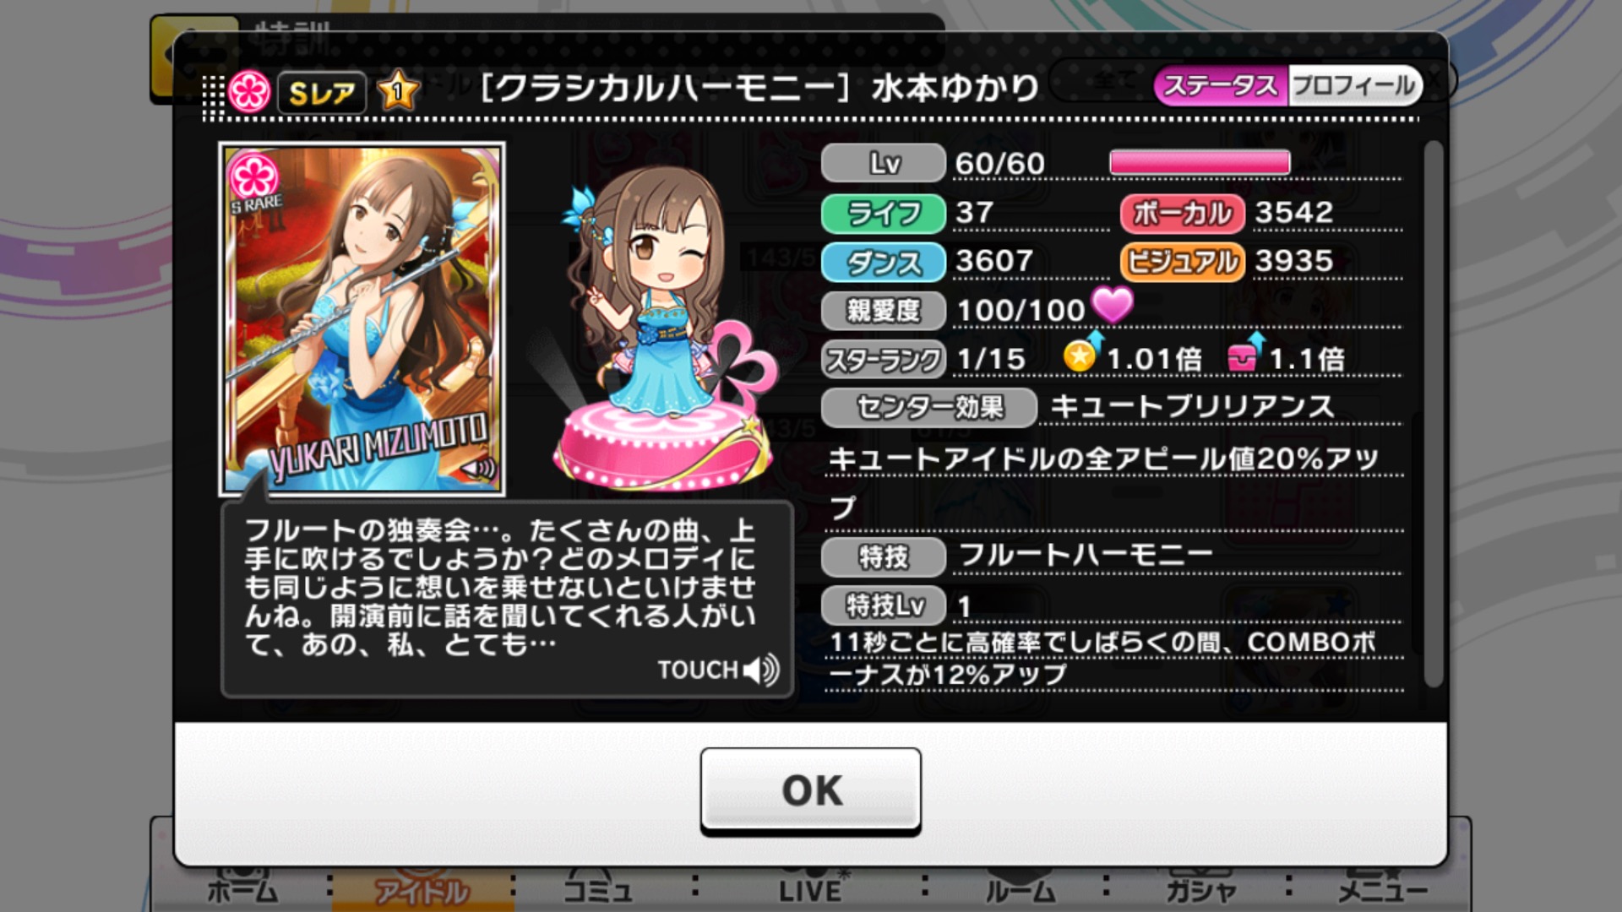Click the OK button
This screenshot has width=1622, height=912.
click(810, 790)
